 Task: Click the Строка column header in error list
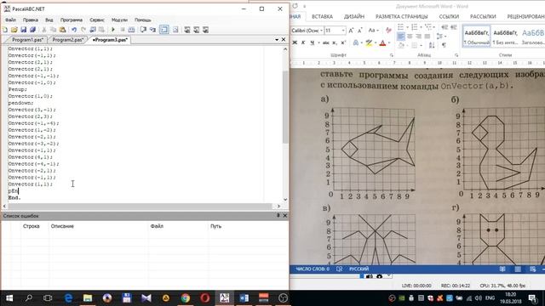coord(32,226)
